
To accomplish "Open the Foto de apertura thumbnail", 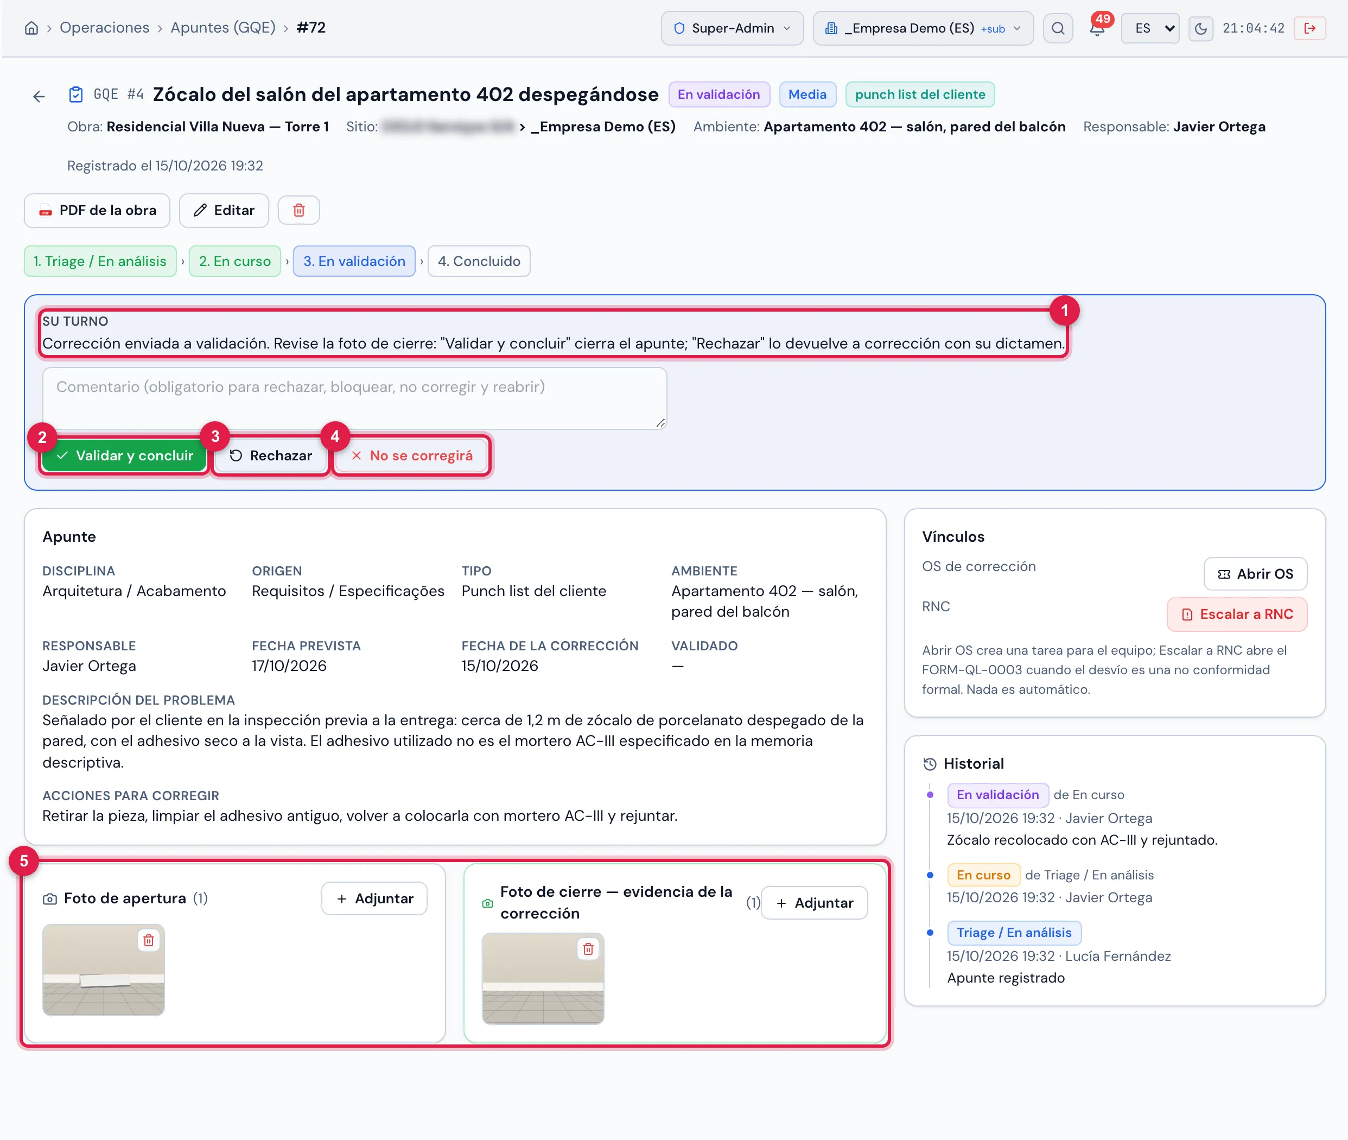I will click(103, 970).
